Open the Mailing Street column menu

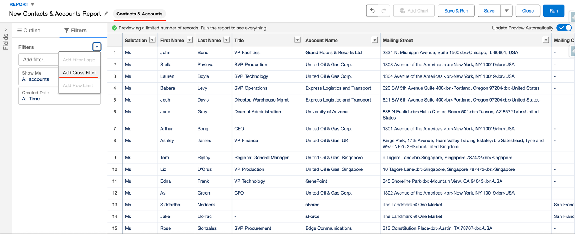pos(546,40)
